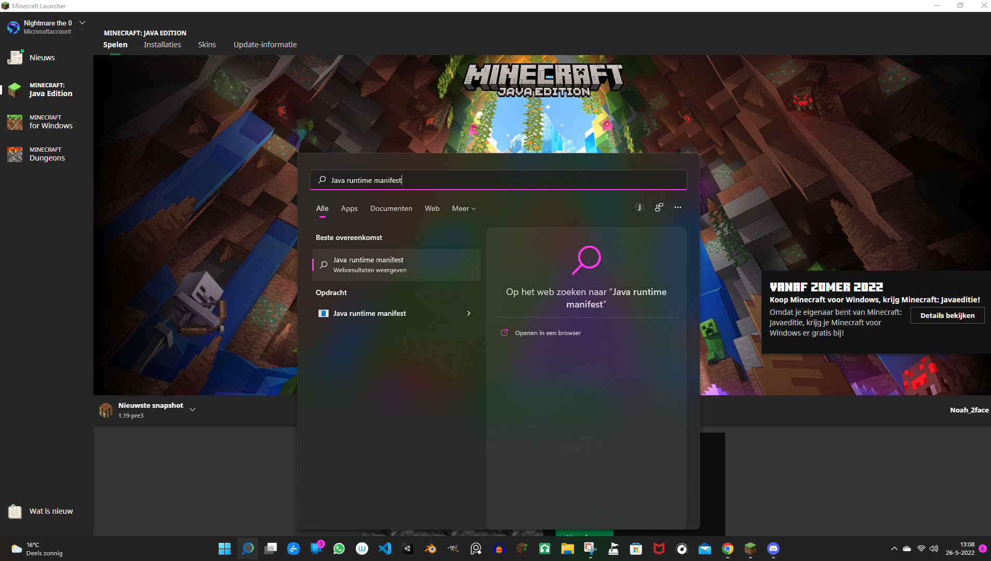The width and height of the screenshot is (991, 561).
Task: Click Openen in een browser
Action: click(x=547, y=333)
